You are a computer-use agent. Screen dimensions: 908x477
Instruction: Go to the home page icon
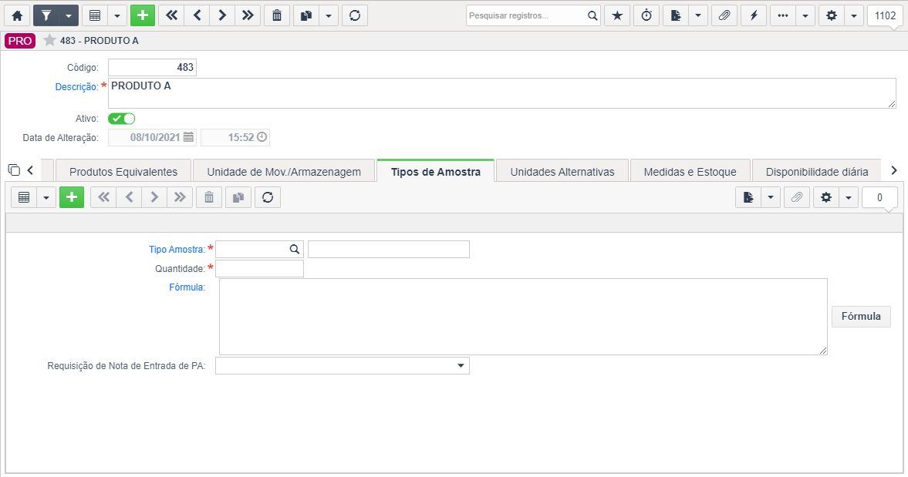(x=18, y=15)
